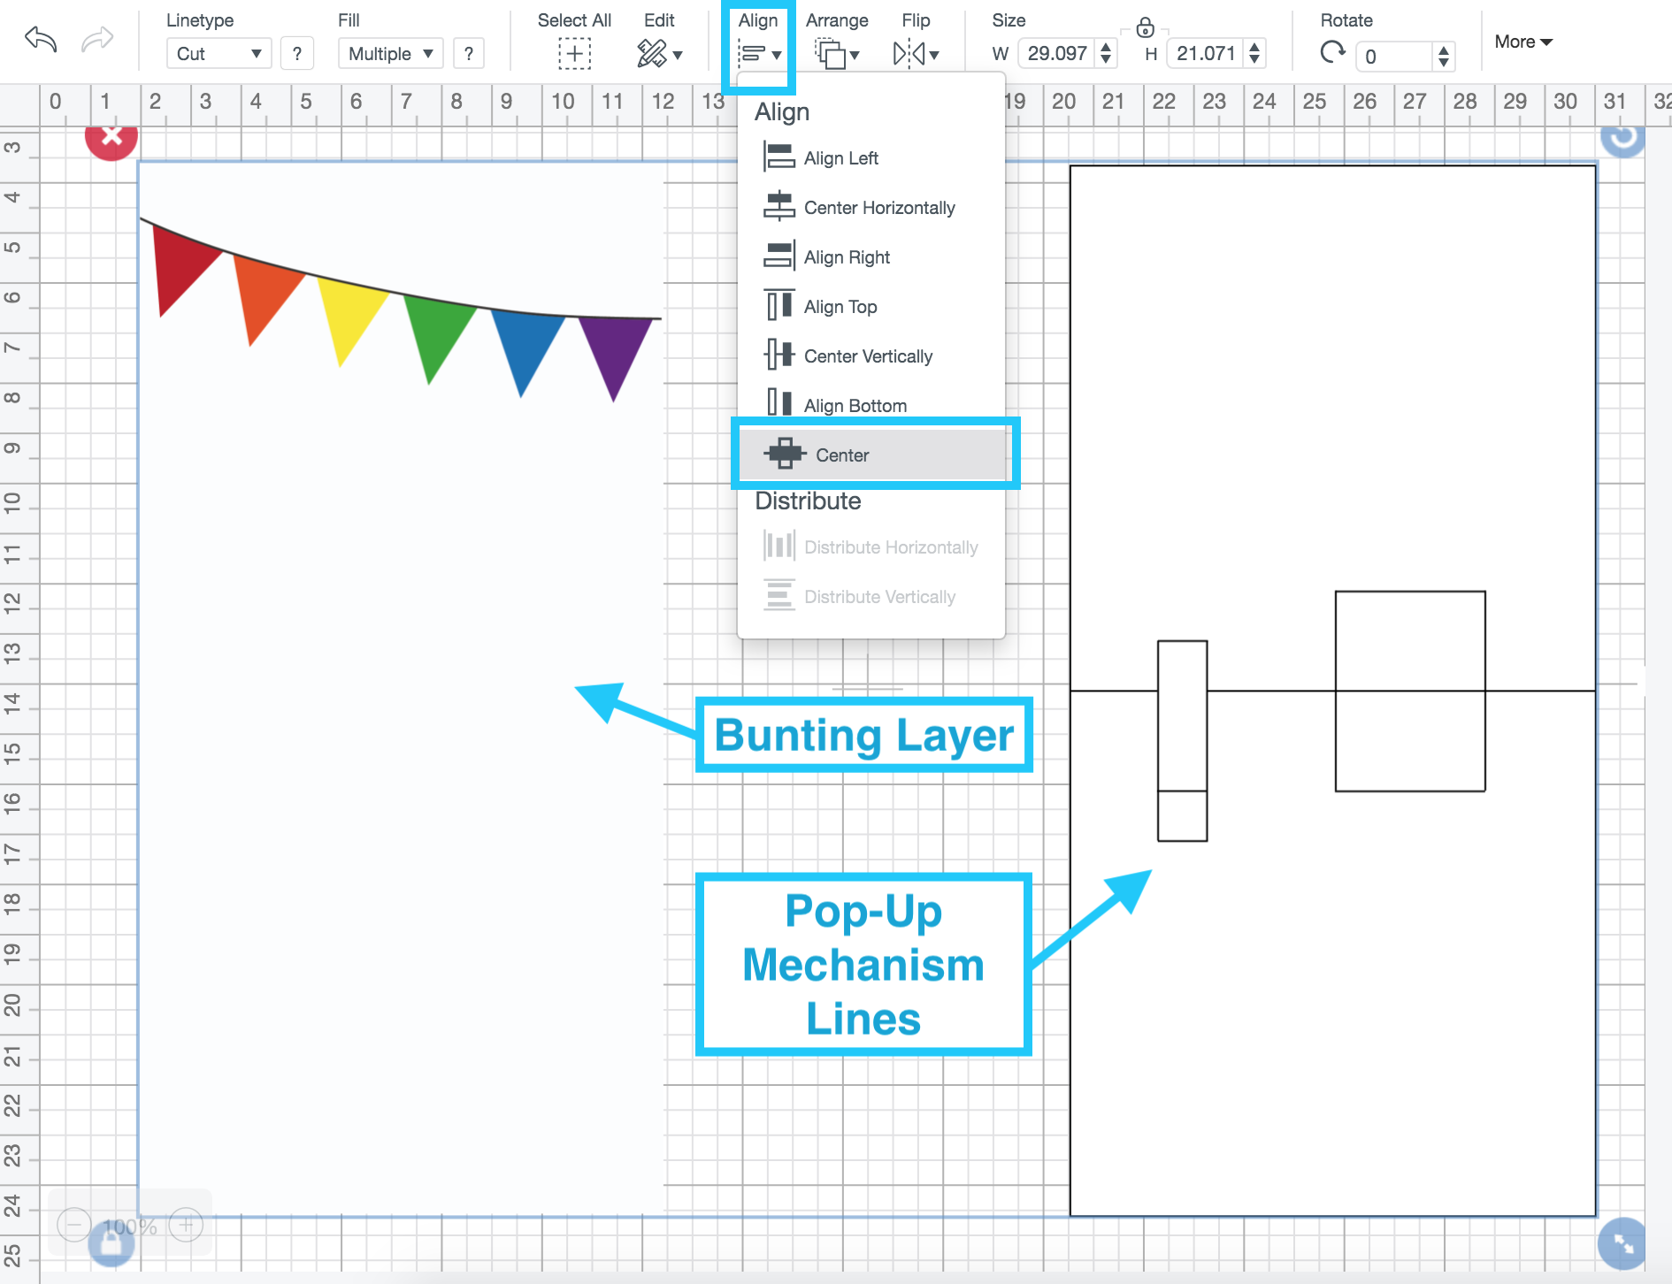Click the Center Vertically icon
Screen dimensions: 1672x1284
(x=778, y=355)
